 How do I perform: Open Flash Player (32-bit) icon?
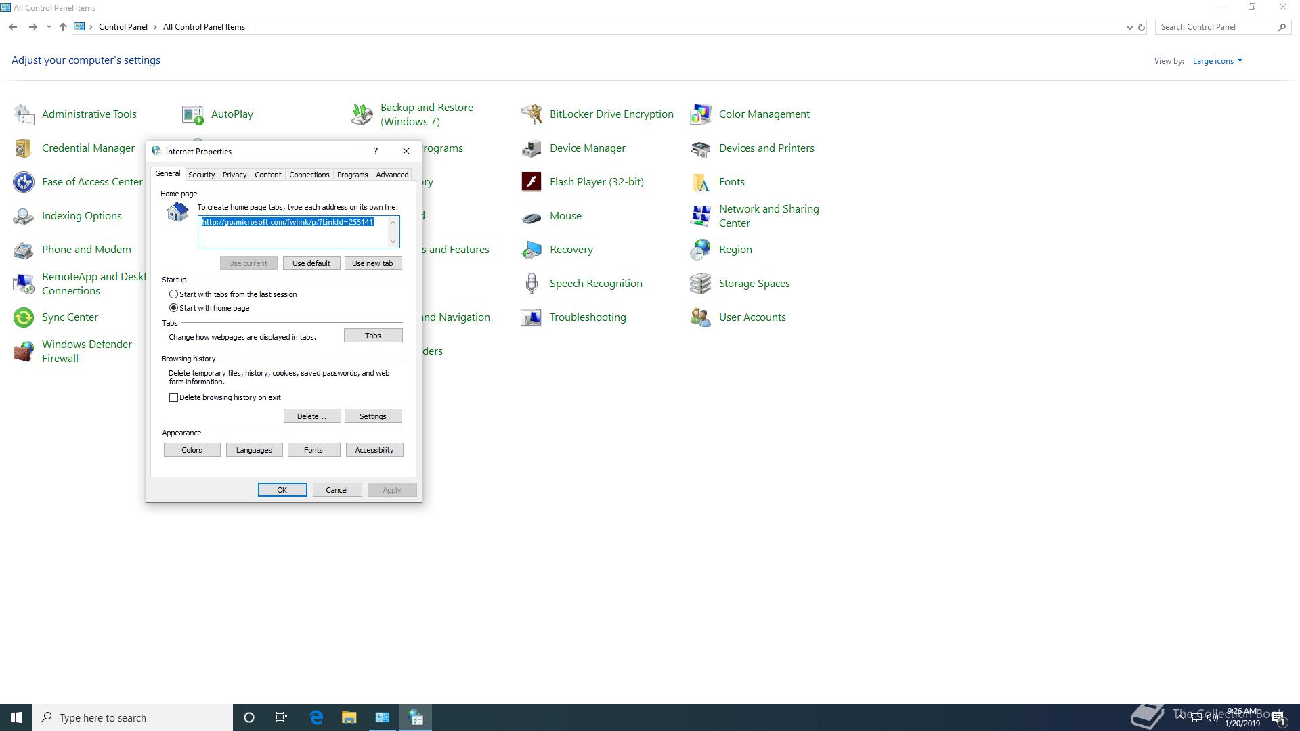(532, 182)
